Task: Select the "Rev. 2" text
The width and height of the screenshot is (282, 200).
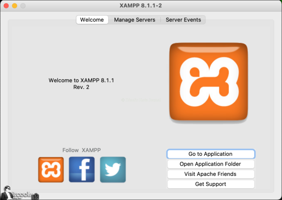Action: pos(81,87)
